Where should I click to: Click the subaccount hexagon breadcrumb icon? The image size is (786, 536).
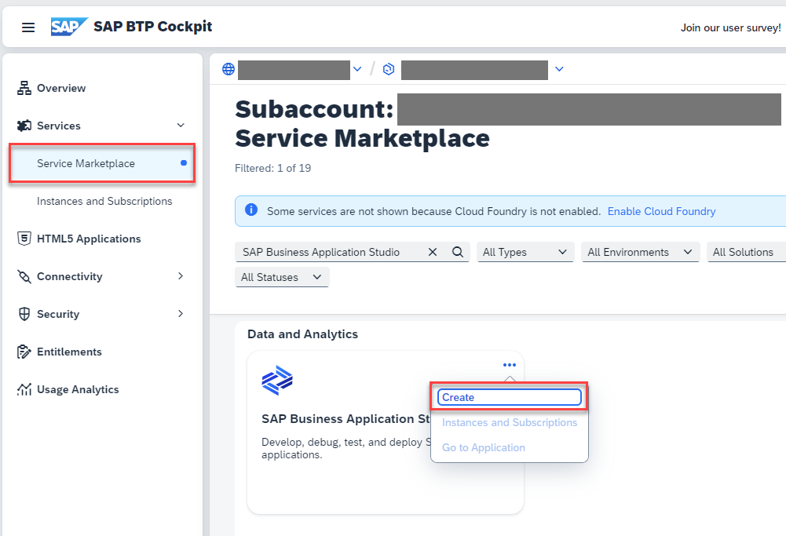[x=389, y=69]
